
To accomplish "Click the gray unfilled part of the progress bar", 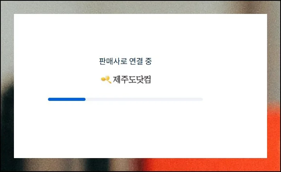I will point(144,99).
